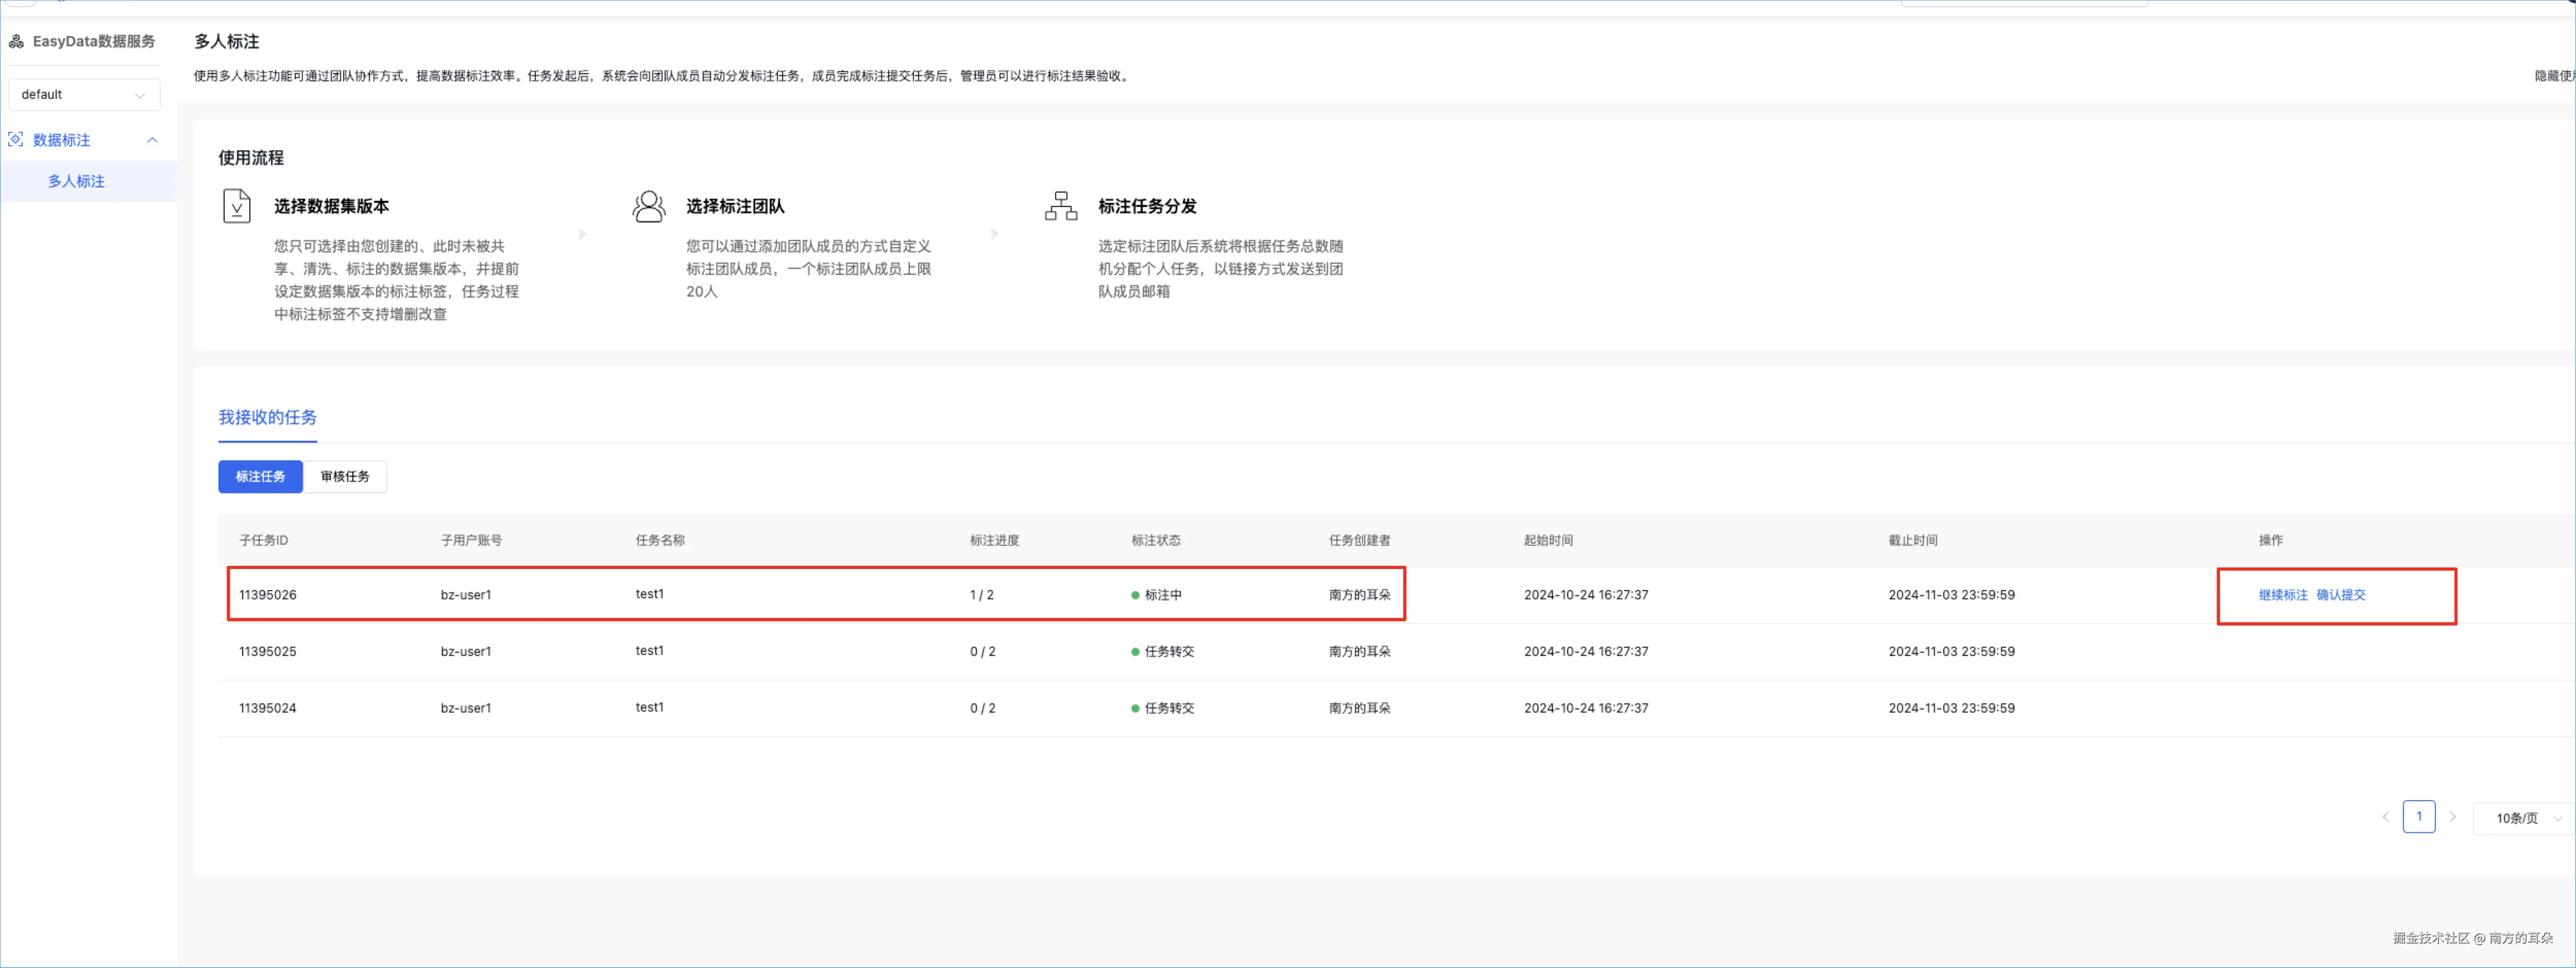Click the 确认提交 link
2576x968 pixels.
tap(2341, 595)
